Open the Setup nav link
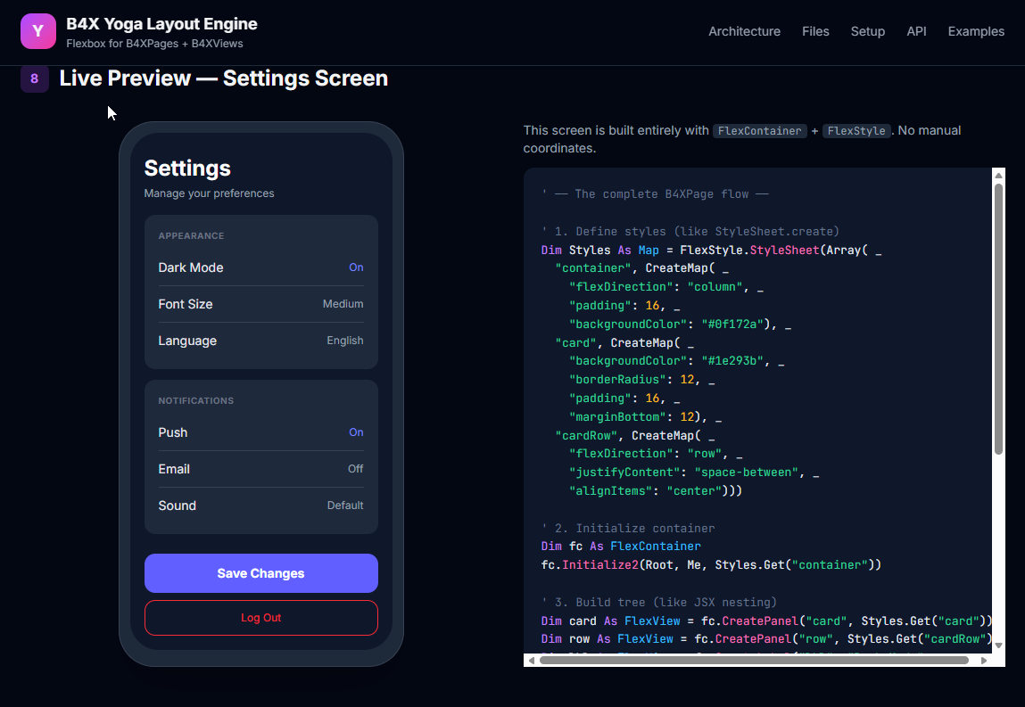This screenshot has width=1025, height=707. click(867, 31)
